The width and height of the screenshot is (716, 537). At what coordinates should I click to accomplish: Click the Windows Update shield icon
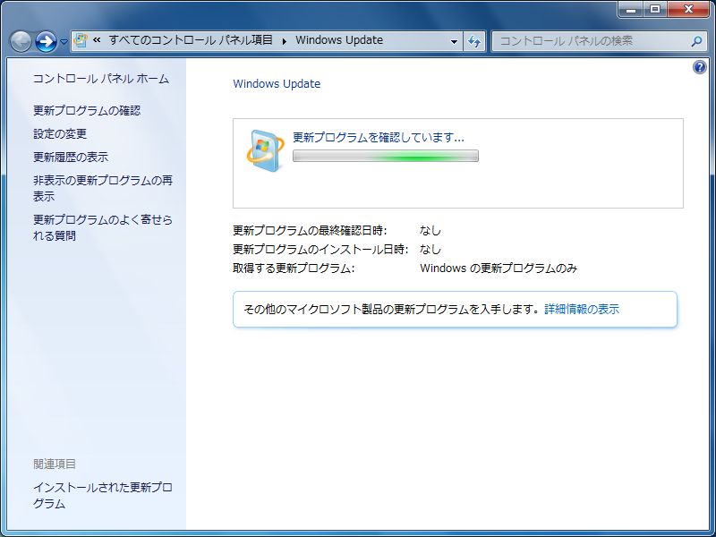pyautogui.click(x=265, y=150)
